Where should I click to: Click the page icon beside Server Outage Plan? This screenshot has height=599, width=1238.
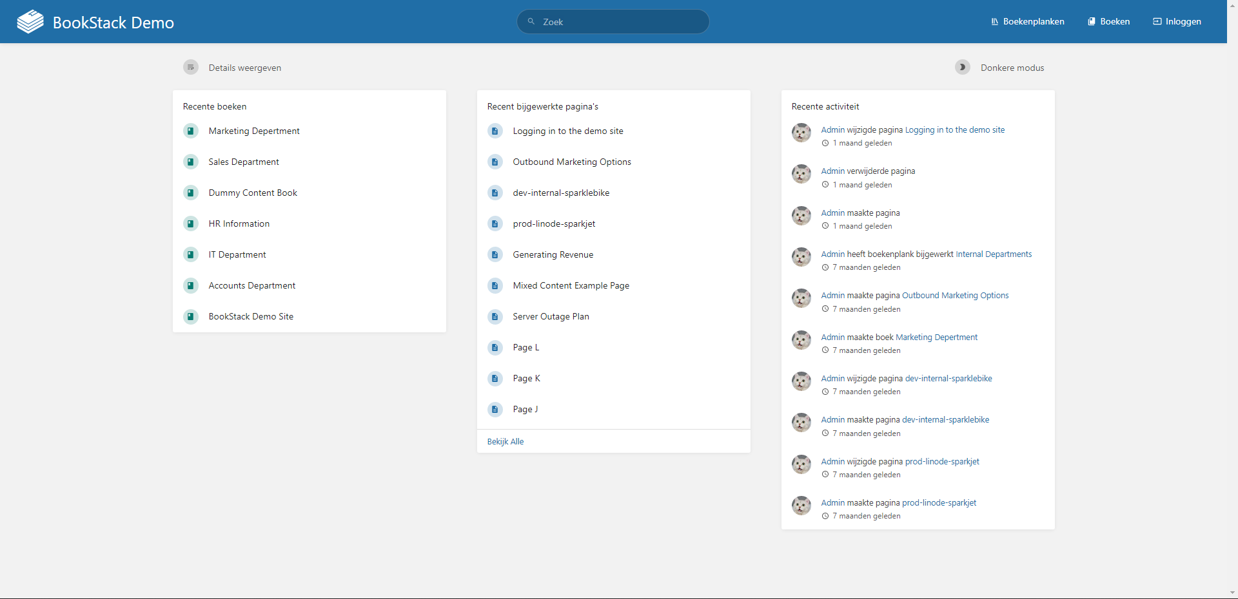coord(495,317)
